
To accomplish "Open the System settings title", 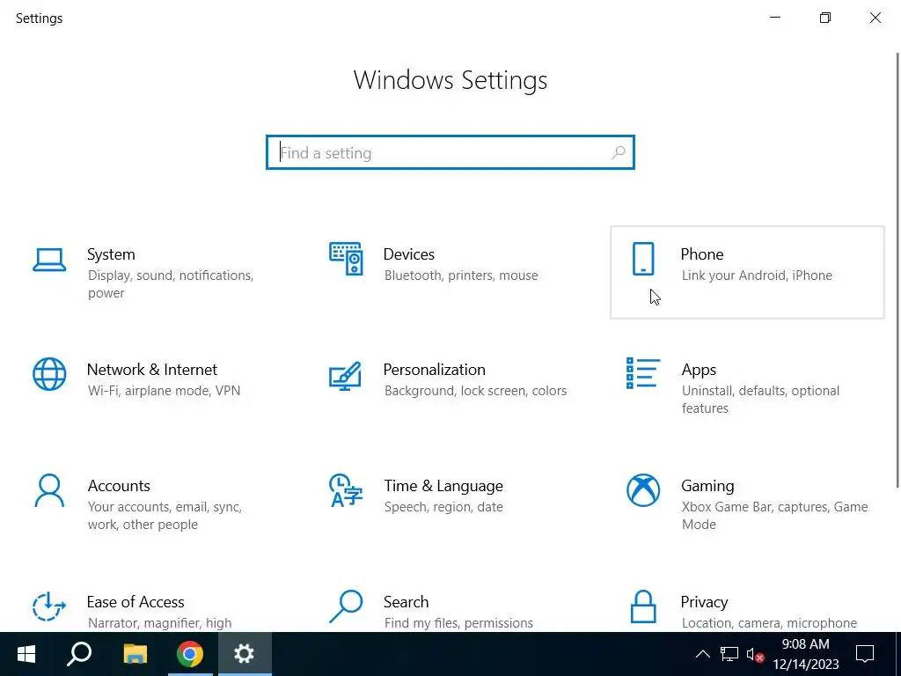I will pyautogui.click(x=111, y=254).
